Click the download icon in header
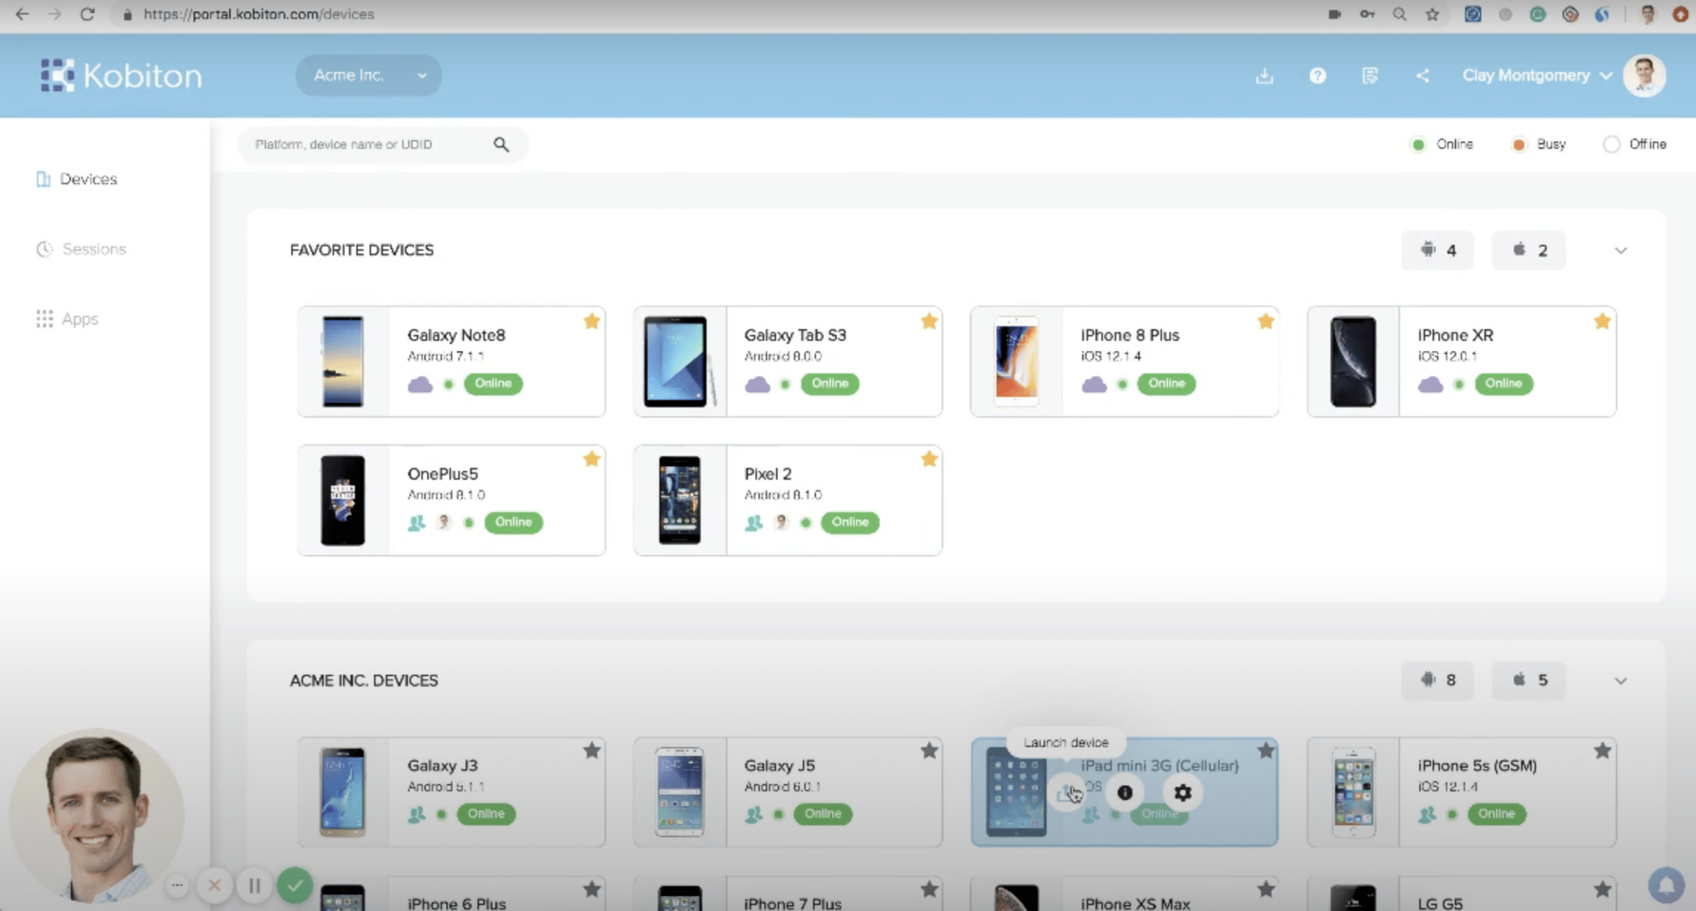This screenshot has height=911, width=1696. point(1264,75)
